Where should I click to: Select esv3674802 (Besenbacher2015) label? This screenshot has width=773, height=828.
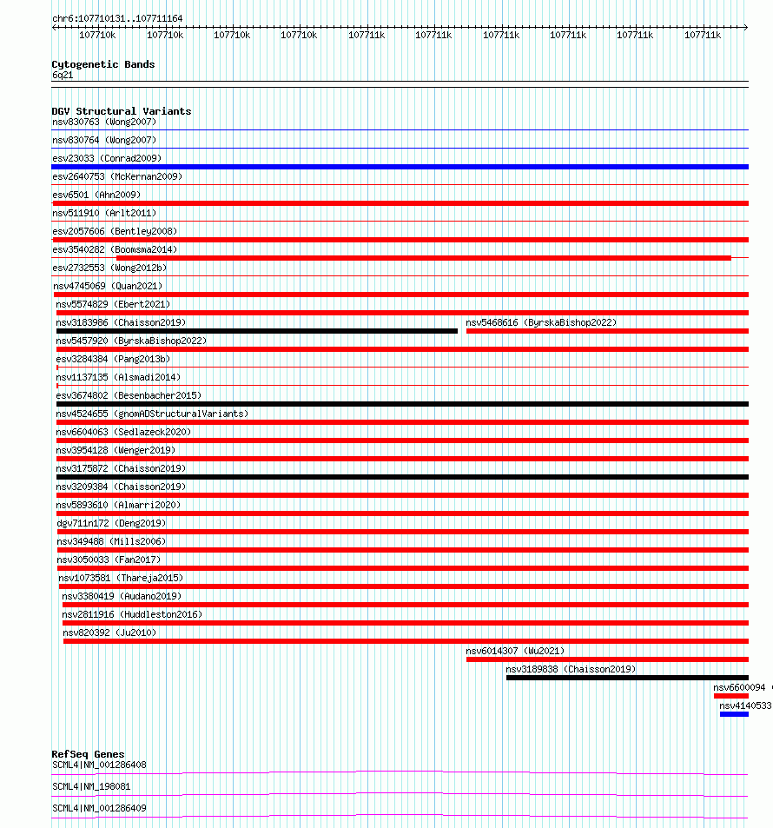(129, 395)
